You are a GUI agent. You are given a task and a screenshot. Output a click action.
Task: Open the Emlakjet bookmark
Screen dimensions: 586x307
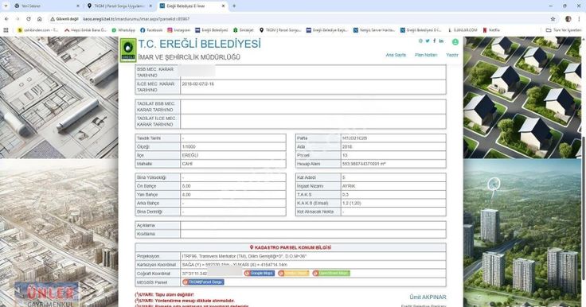[x=244, y=30]
